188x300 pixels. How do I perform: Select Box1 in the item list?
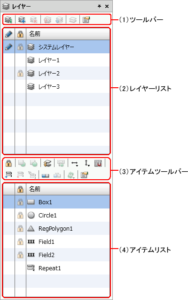pyautogui.click(x=56, y=202)
